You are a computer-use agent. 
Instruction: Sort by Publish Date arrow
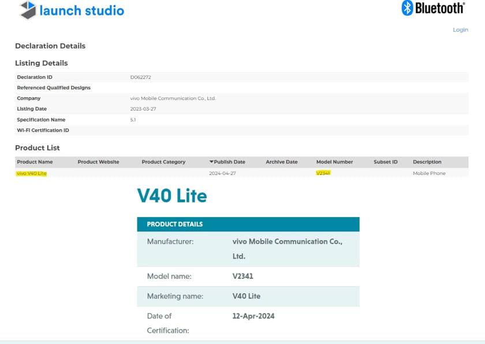[x=211, y=162]
